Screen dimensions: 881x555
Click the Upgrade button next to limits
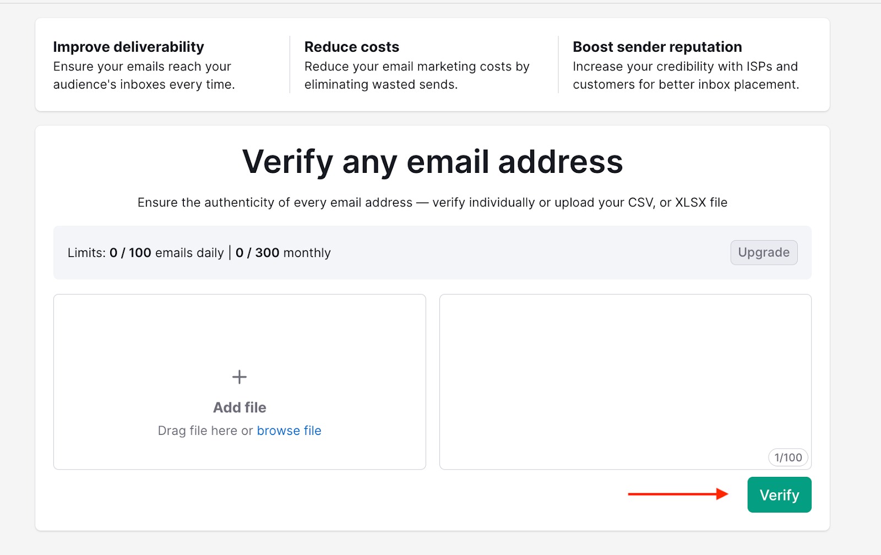pos(763,253)
